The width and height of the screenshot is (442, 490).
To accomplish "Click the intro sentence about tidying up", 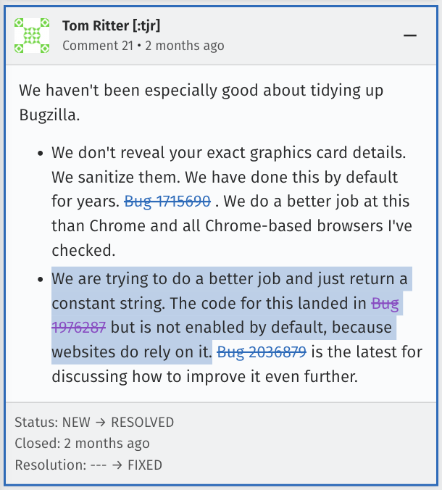I will coord(201,102).
